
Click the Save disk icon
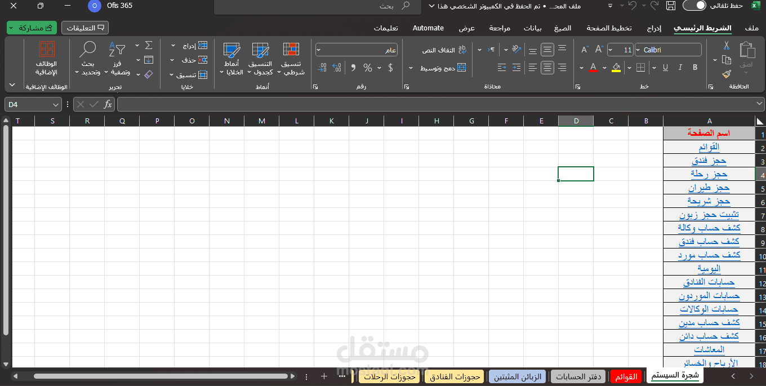670,6
